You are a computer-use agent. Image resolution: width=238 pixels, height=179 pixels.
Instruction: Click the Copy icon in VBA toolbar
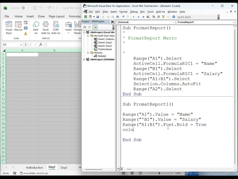coord(108,17)
